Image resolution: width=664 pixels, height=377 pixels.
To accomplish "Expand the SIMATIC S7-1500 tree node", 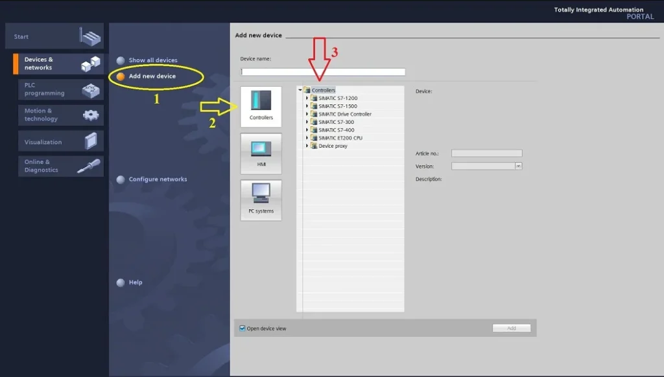I will click(x=307, y=106).
